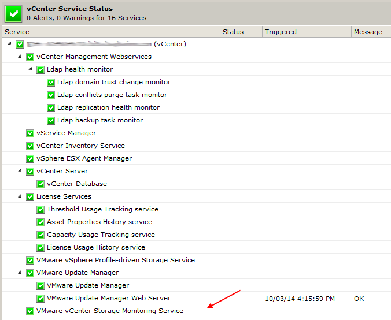391x320 pixels.
Task: Select VMware vSphere Profile-driven Storage Service row
Action: [197, 260]
